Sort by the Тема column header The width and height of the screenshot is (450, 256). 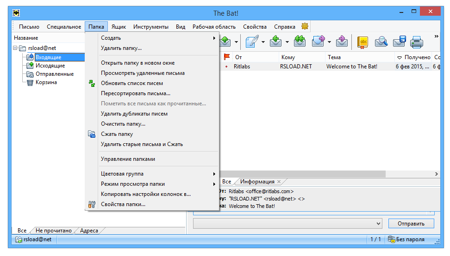pos(360,57)
